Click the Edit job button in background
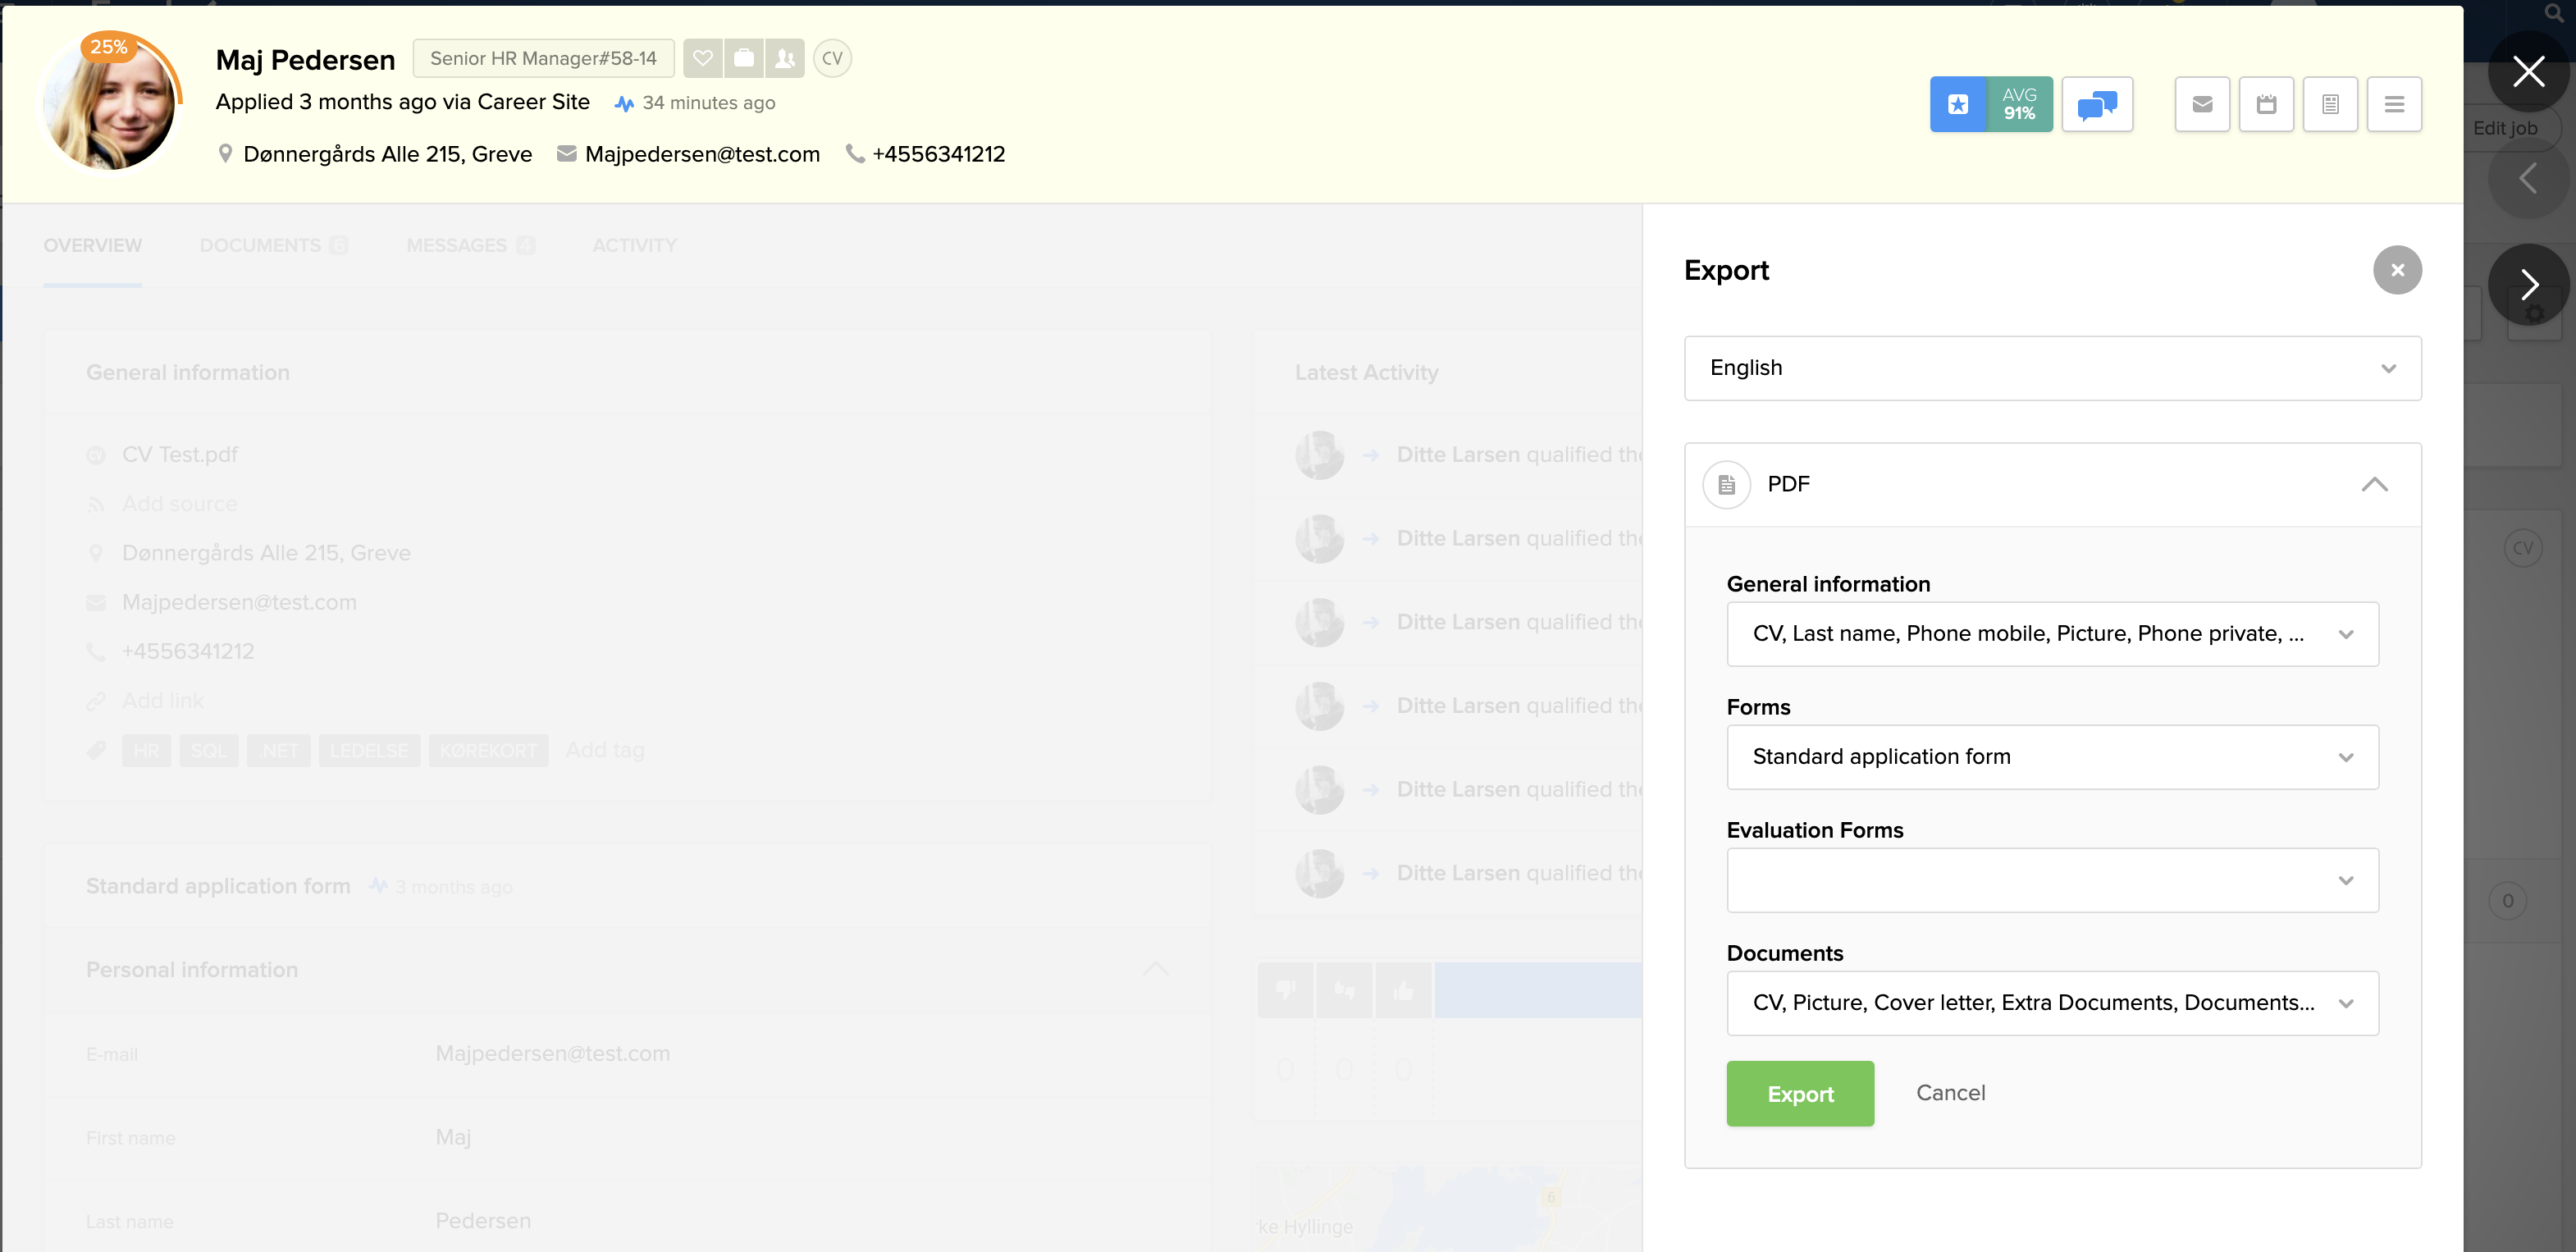 click(2505, 128)
